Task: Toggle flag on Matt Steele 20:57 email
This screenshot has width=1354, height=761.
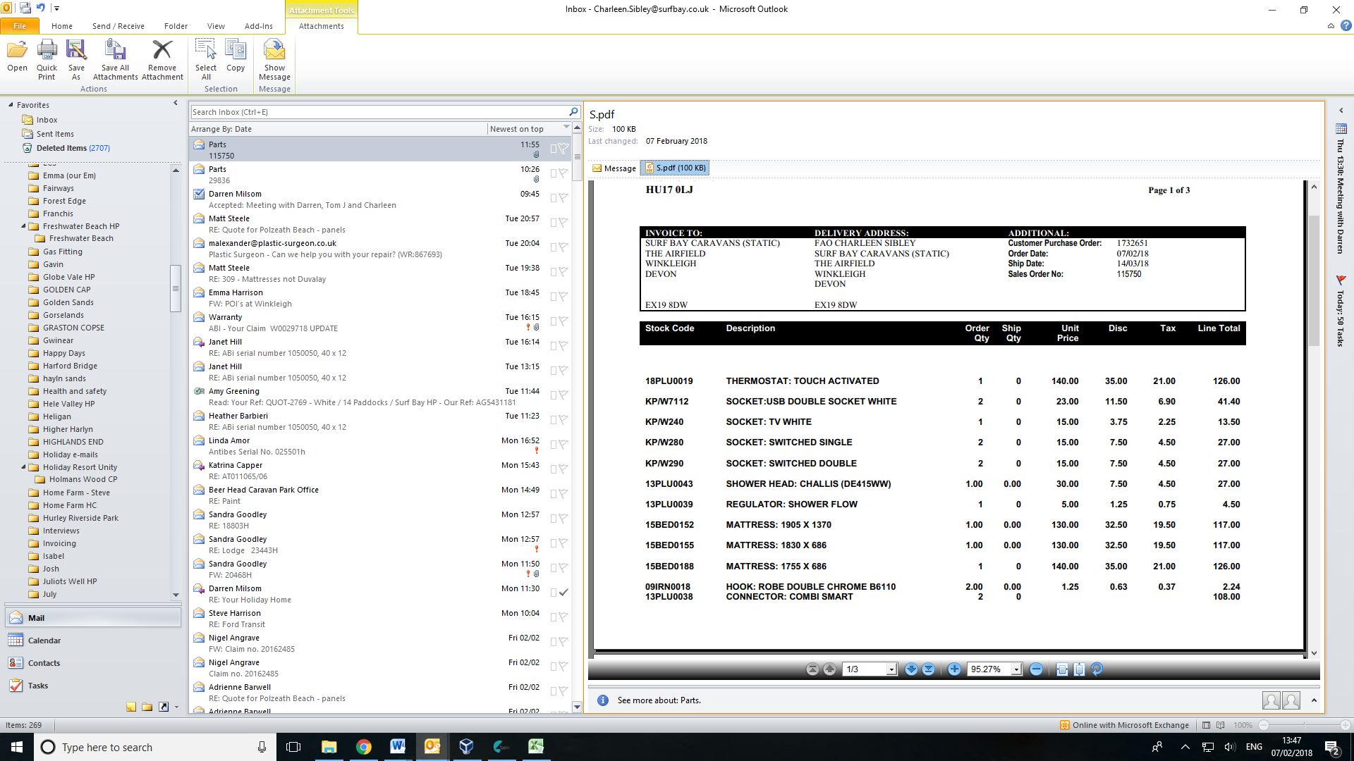Action: pos(563,223)
